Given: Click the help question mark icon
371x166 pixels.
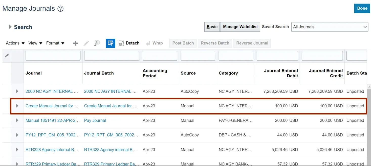Looking at the screenshot, I should pyautogui.click(x=60, y=9).
